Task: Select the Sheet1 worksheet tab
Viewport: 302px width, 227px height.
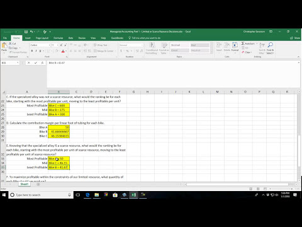Action: [x=25, y=184]
